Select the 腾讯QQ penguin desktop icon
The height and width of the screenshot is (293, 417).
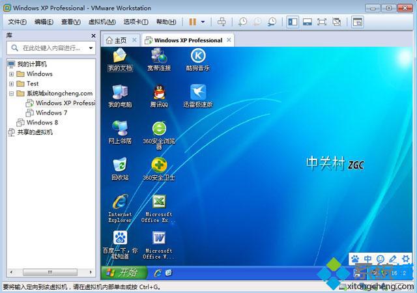[159, 96]
